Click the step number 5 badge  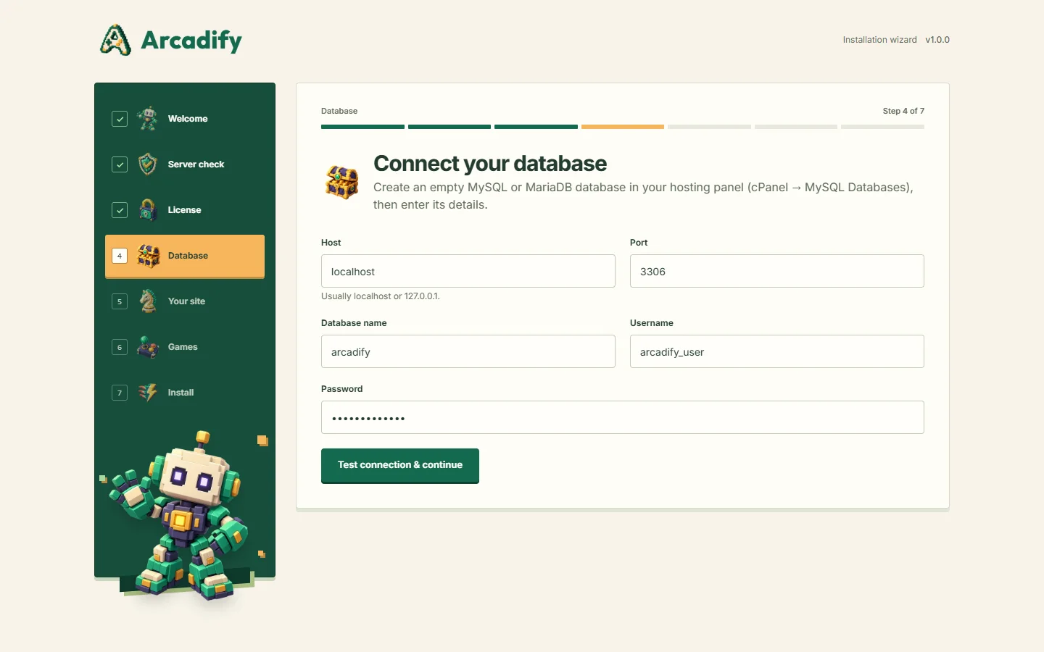(x=120, y=301)
